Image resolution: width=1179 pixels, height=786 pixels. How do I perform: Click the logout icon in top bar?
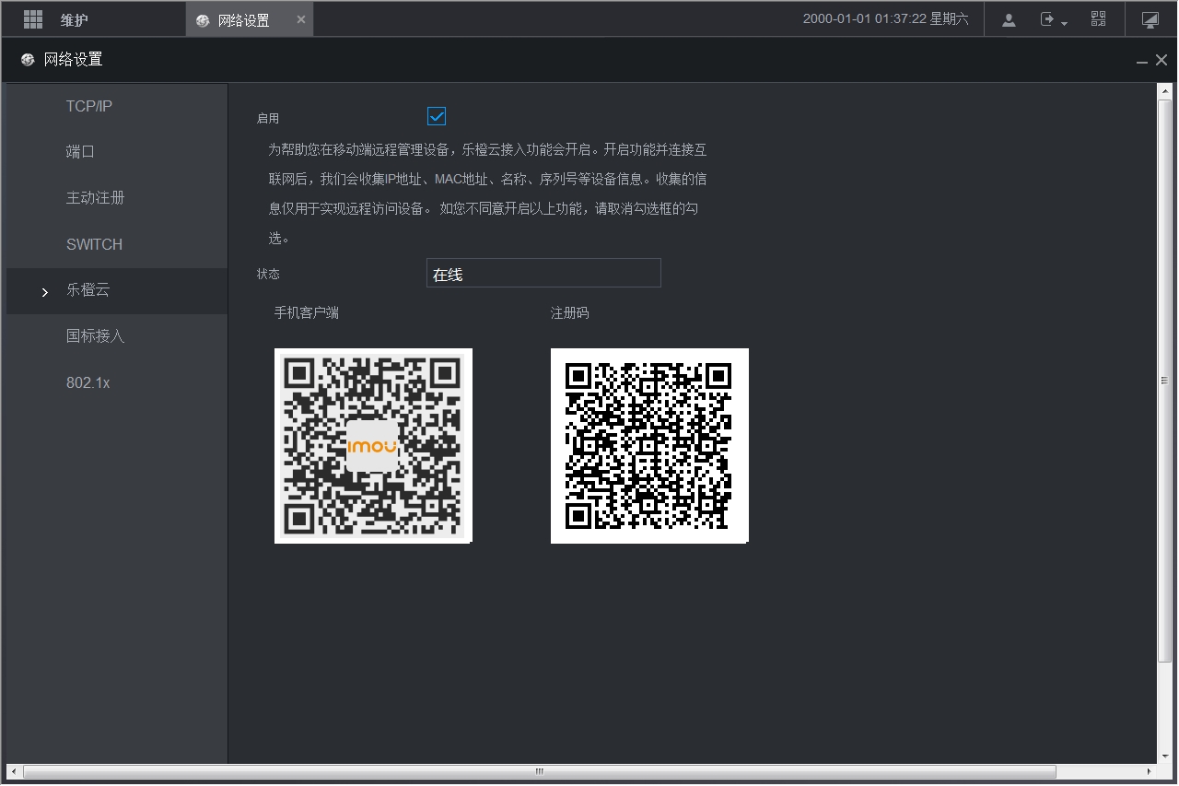pyautogui.click(x=1047, y=19)
